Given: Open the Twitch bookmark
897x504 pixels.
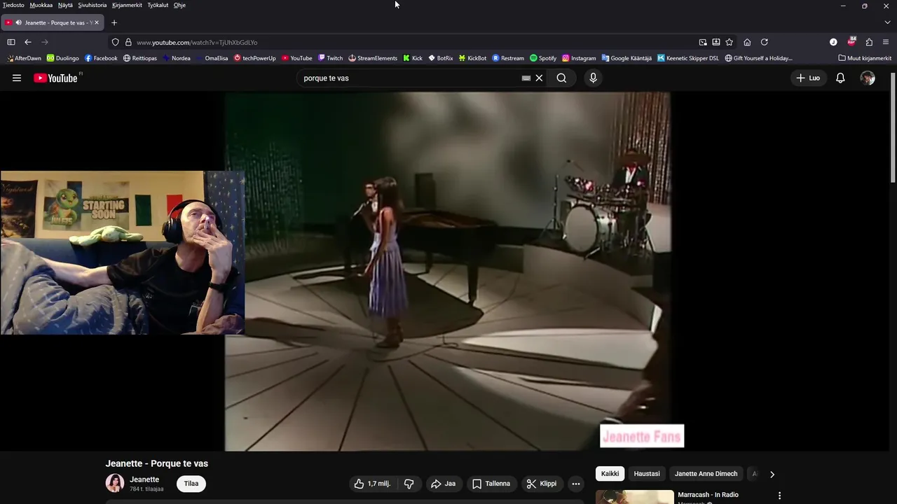Looking at the screenshot, I should pos(330,58).
